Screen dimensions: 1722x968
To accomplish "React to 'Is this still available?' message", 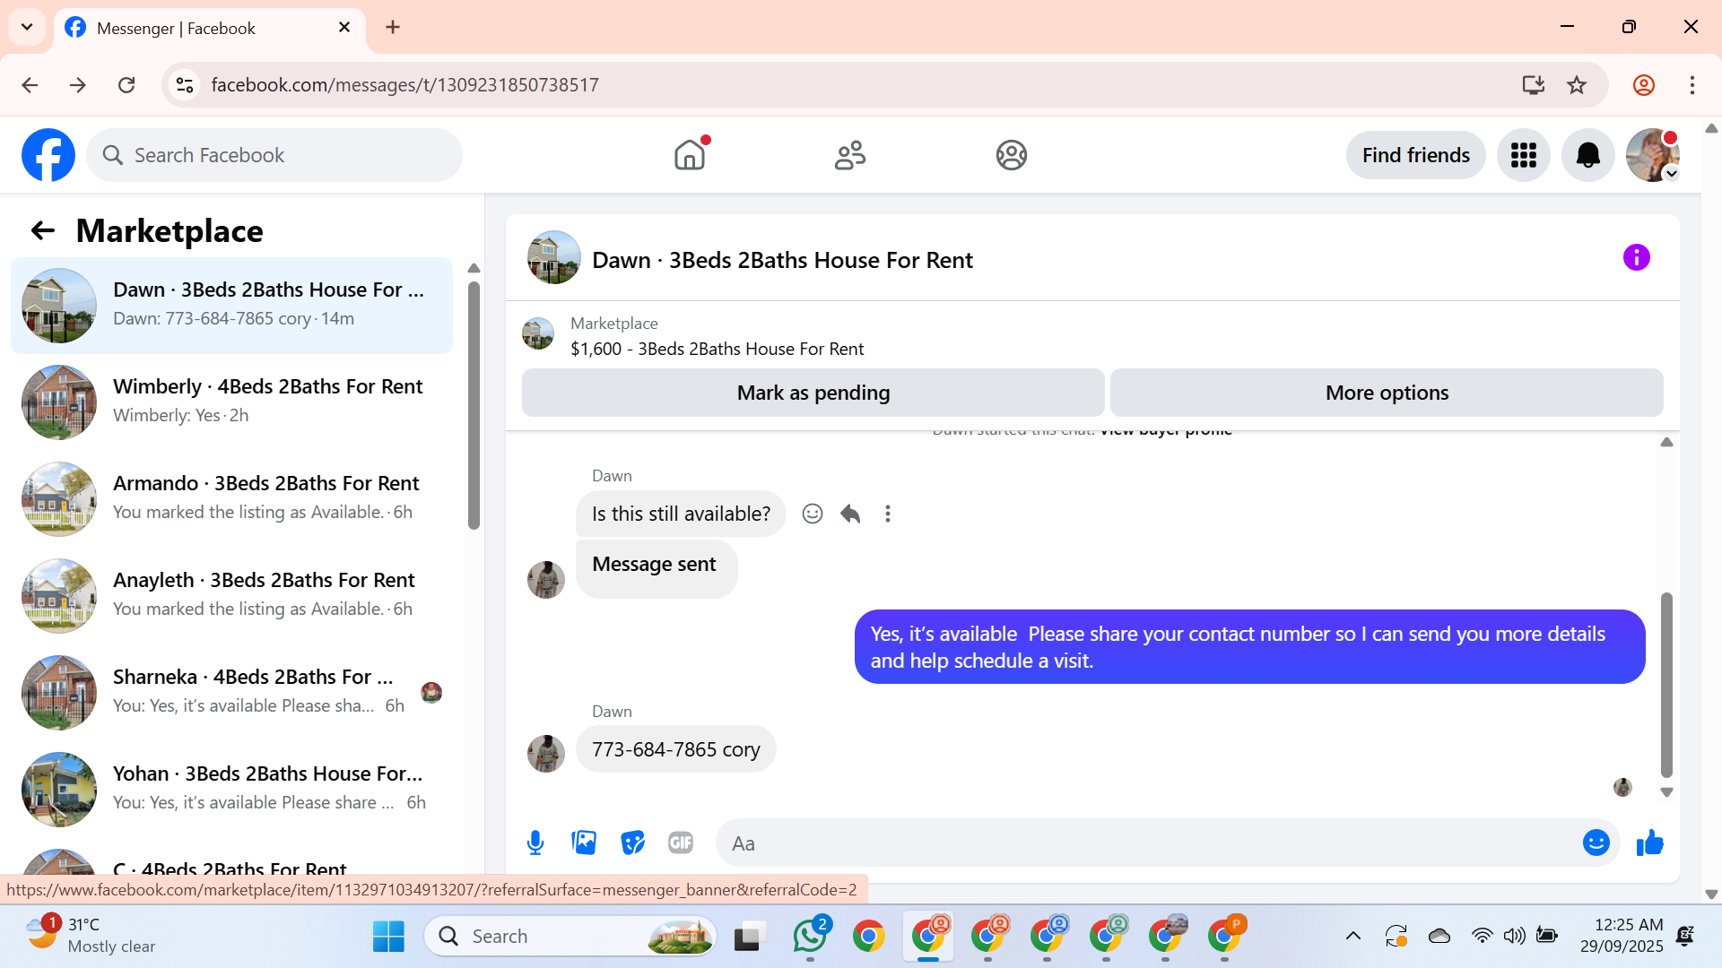I will pyautogui.click(x=813, y=514).
